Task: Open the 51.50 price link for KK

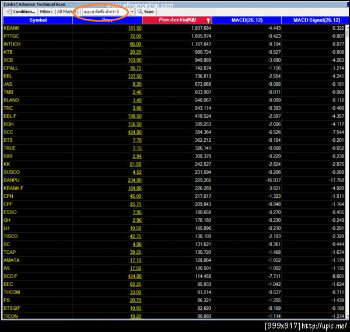Action: 135,165
